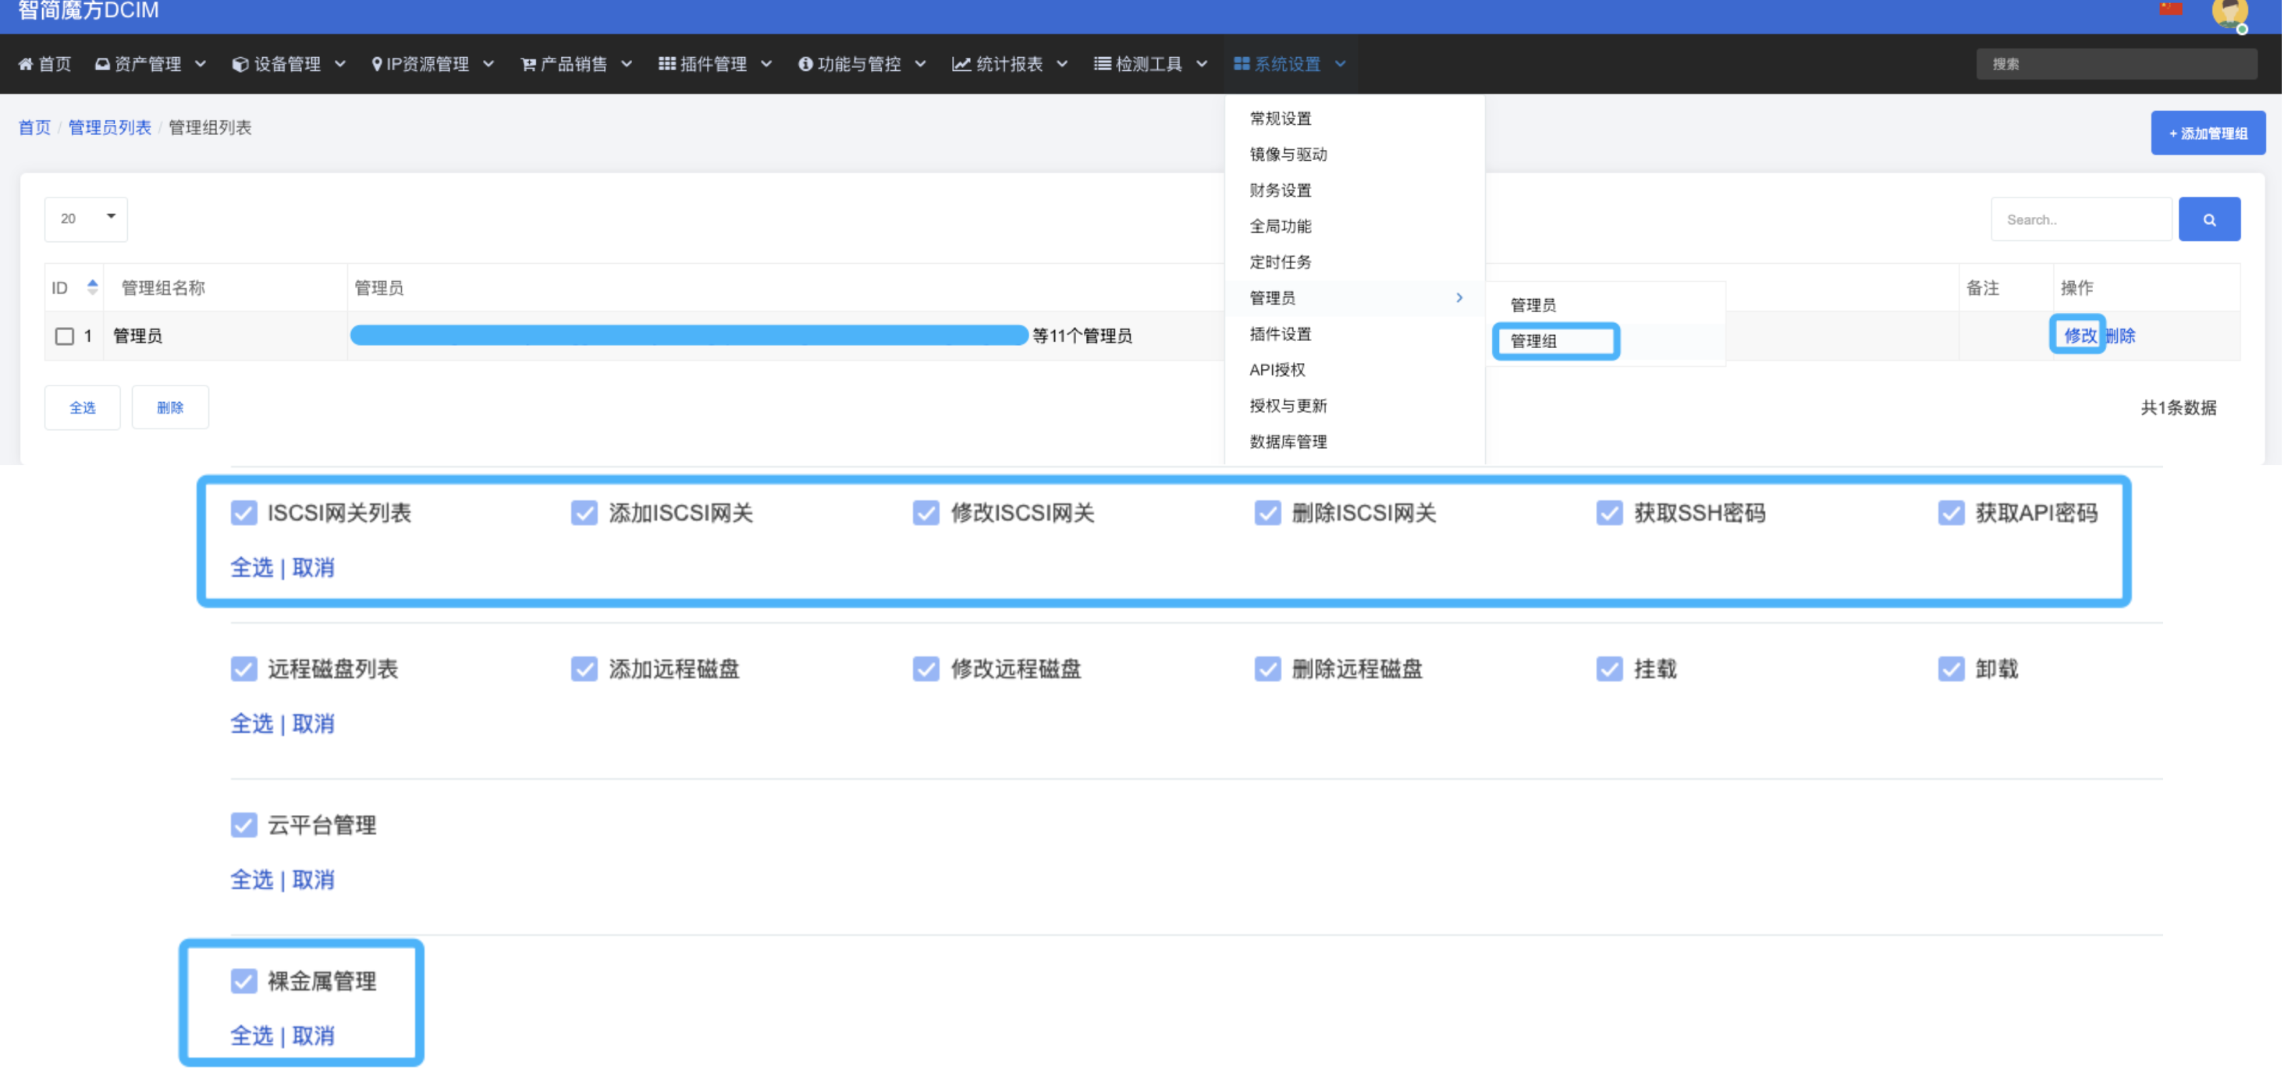The width and height of the screenshot is (2288, 1074).
Task: Toggle 云平台管理 checkbox
Action: coord(244,826)
